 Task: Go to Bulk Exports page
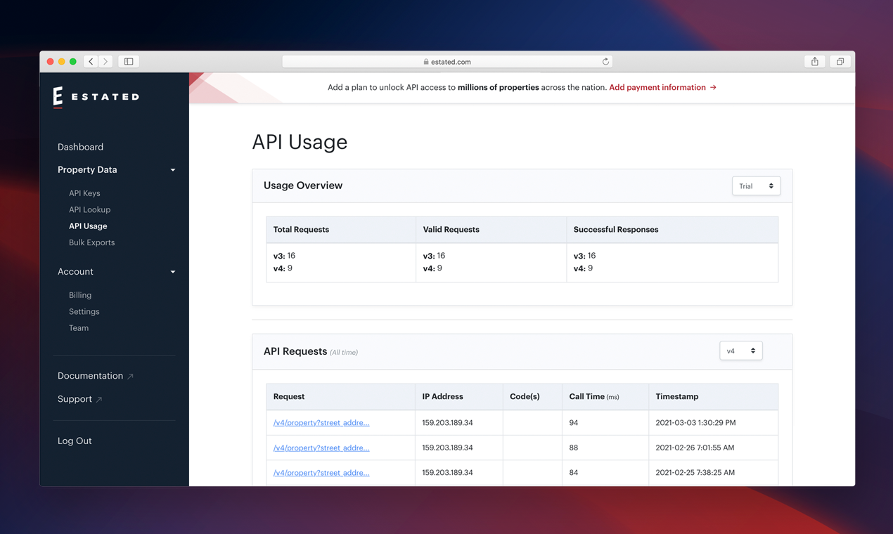91,242
